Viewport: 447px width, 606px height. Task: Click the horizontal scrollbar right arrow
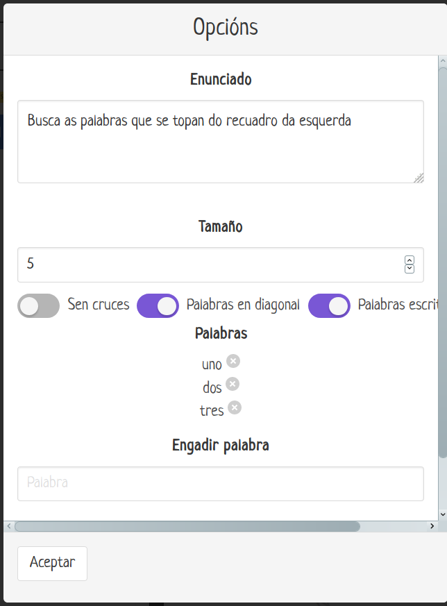click(432, 526)
